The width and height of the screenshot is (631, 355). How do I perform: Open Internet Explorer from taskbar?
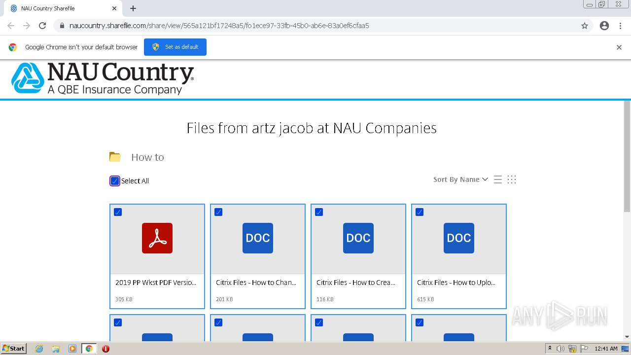(x=39, y=349)
